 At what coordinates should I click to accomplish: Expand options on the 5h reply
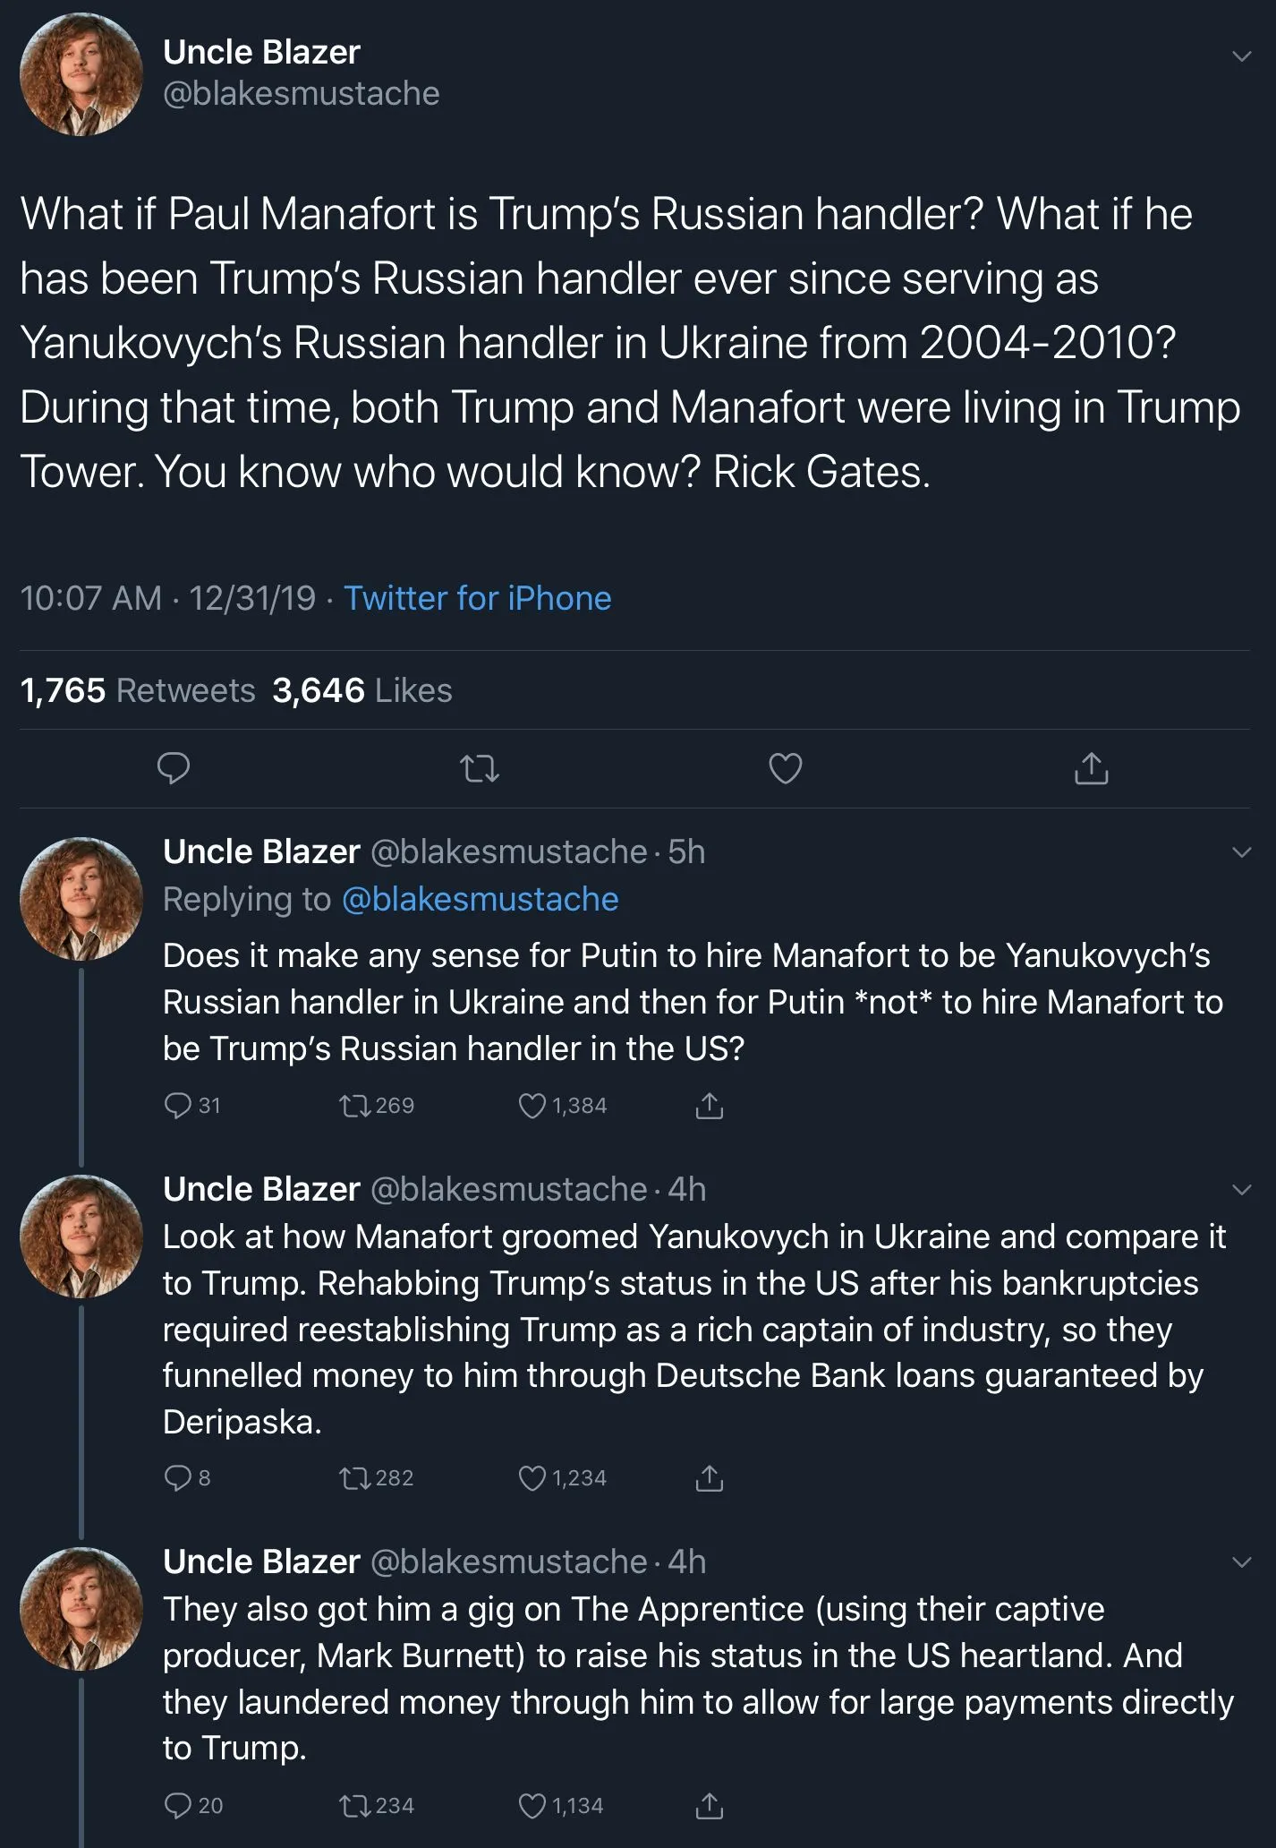click(1241, 851)
